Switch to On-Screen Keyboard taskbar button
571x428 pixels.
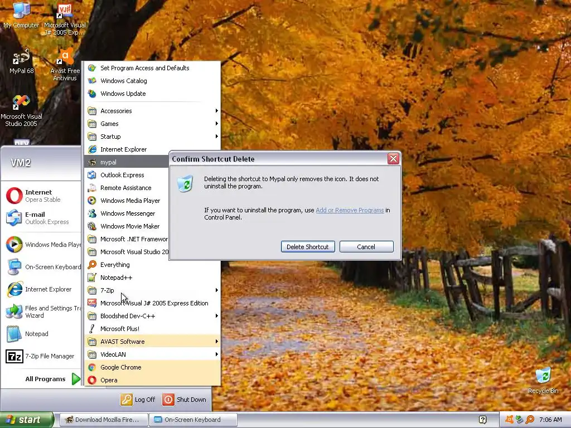[193, 420]
